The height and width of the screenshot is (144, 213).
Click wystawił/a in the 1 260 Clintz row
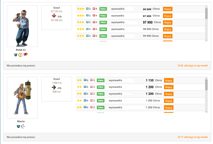click(x=115, y=107)
